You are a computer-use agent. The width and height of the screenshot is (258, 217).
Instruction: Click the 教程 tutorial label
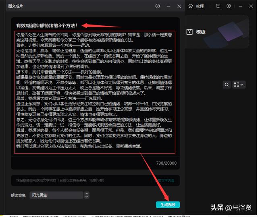click(x=200, y=6)
